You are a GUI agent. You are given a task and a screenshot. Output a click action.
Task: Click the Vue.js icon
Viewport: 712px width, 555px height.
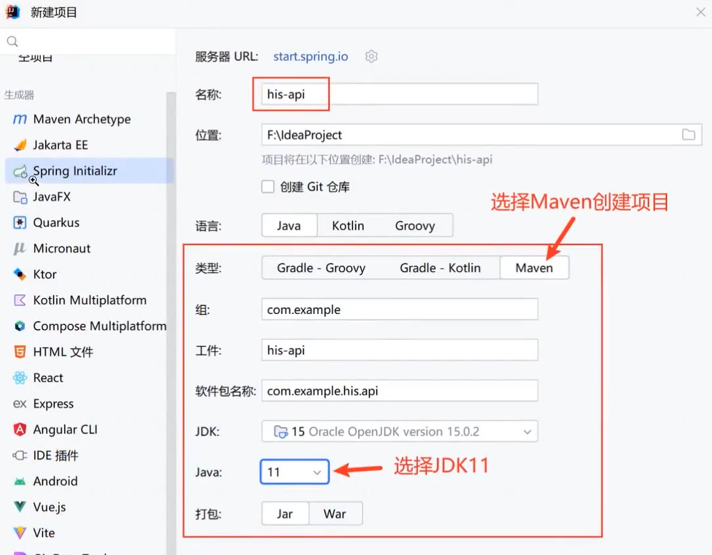19,507
